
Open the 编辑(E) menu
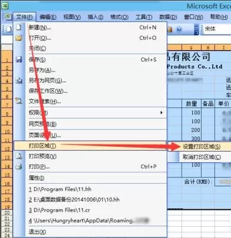pos(48,17)
